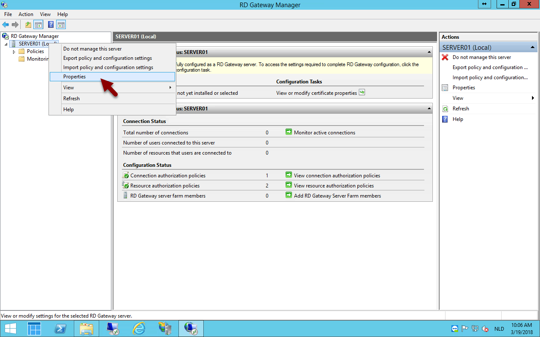The image size is (540, 337).
Task: Collapse the top Status SERVER01 section
Action: click(429, 52)
